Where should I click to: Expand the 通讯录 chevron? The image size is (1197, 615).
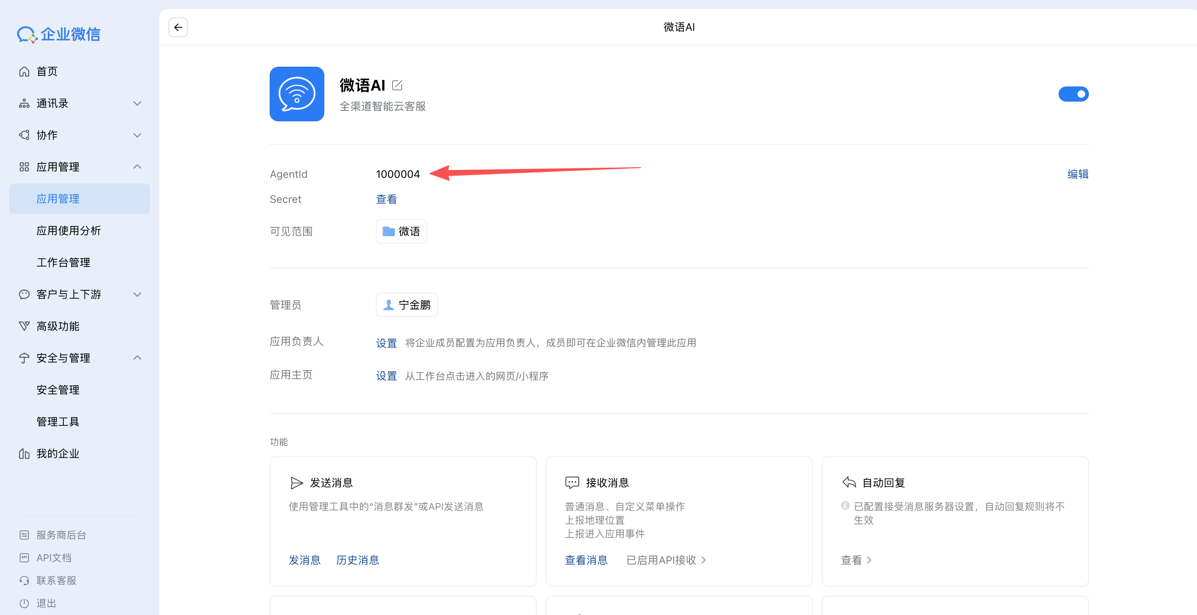[x=137, y=103]
